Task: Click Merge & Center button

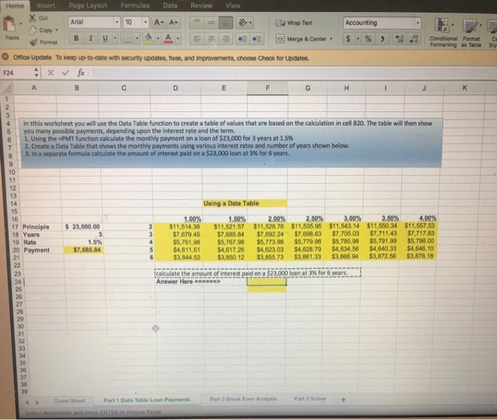Action: click(301, 39)
